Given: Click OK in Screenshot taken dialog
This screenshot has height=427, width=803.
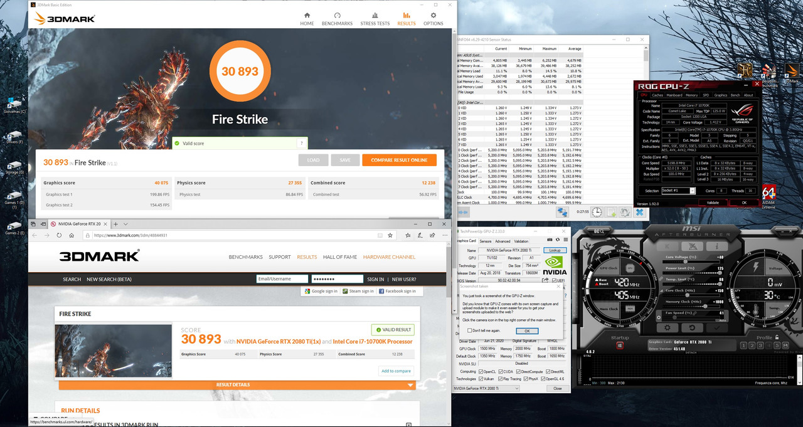Looking at the screenshot, I should [x=527, y=331].
